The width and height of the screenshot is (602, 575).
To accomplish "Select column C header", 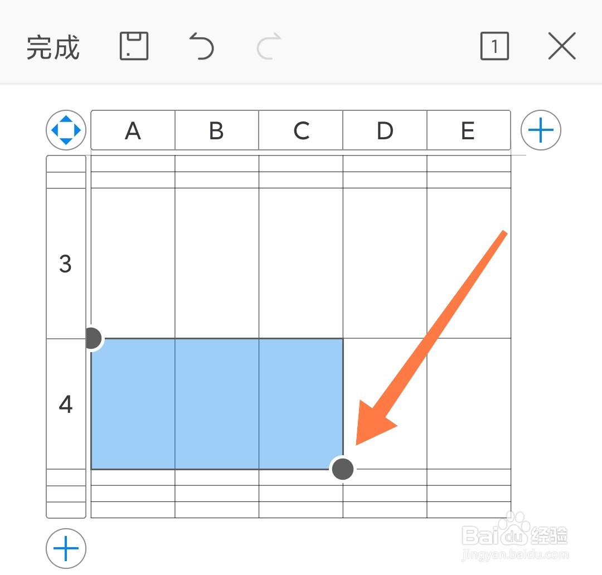I will [300, 130].
